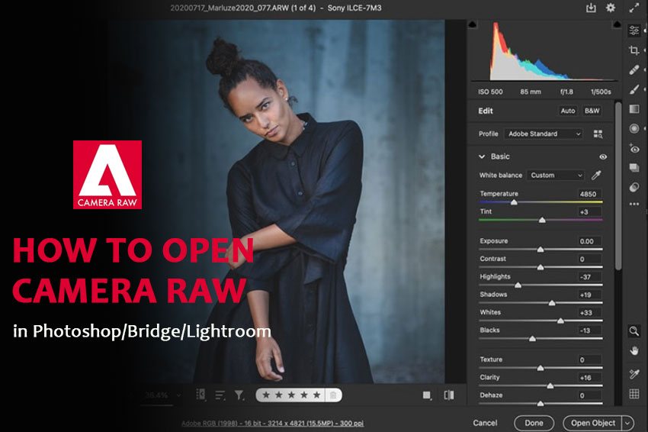Image resolution: width=648 pixels, height=432 pixels.
Task: Open the Open Object arrow dropdown
Action: click(627, 424)
